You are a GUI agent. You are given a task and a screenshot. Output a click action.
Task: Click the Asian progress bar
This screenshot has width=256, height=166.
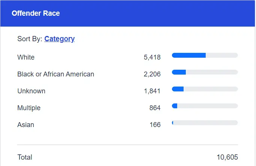tap(205, 123)
